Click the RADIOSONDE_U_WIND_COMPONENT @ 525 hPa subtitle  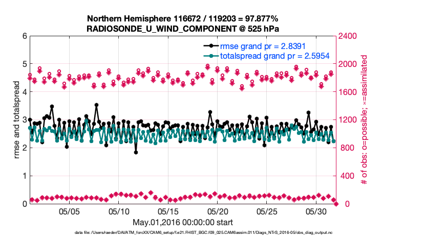(x=182, y=28)
